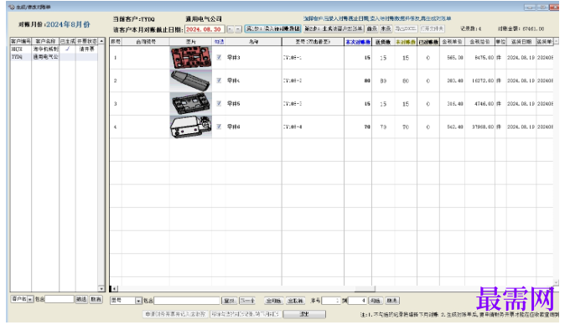The height and width of the screenshot is (325, 570).
Task: Click the right stepper button beside the deadline date
Action: pos(238,29)
